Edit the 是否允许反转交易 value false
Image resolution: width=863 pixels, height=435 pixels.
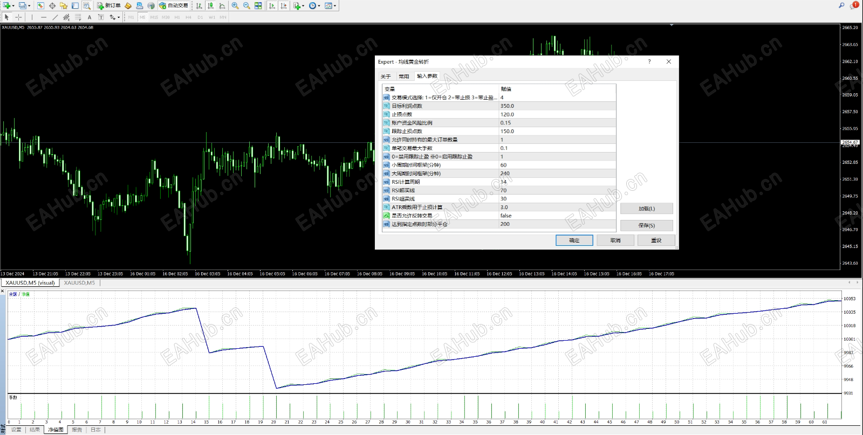point(557,216)
